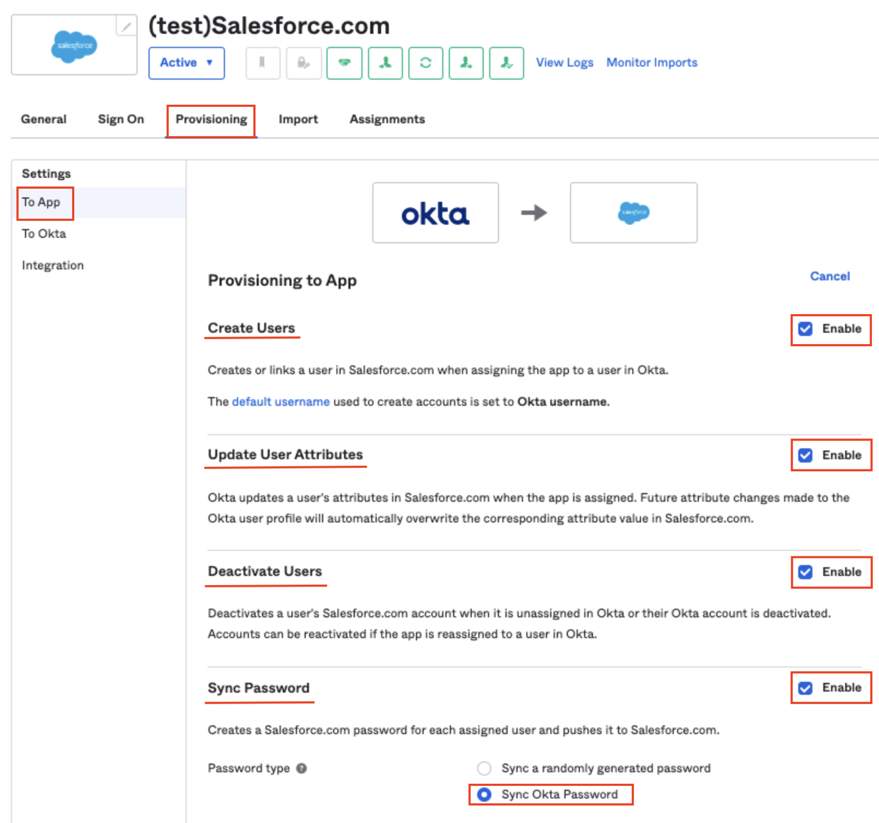879x823 pixels.
Task: Toggle the Update User Attributes Enable checkbox
Action: 805,455
